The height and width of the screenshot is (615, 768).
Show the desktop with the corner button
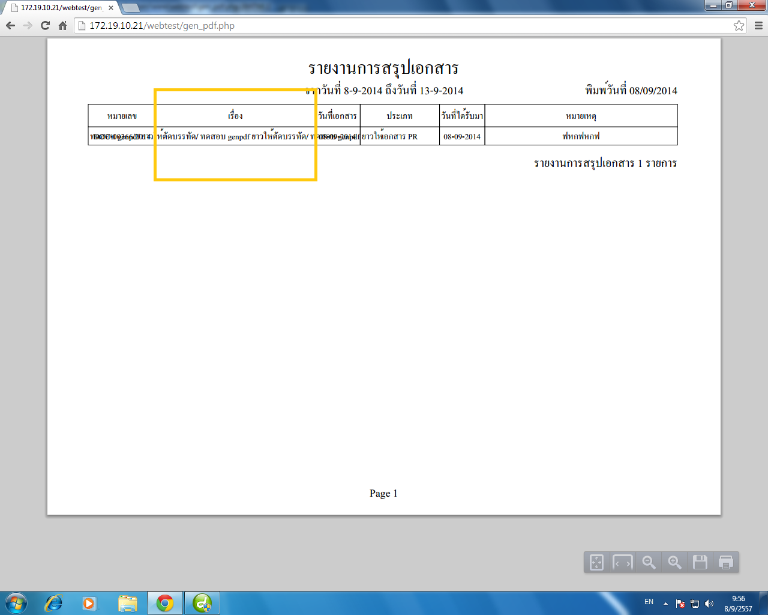click(x=764, y=603)
